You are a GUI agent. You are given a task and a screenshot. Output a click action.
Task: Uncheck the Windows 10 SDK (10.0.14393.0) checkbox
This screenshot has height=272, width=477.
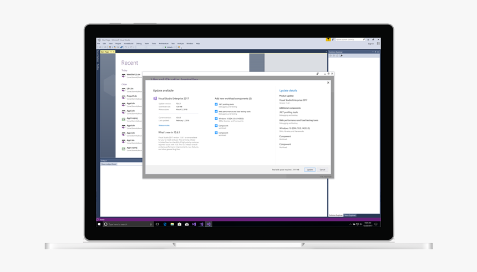pyautogui.click(x=216, y=119)
